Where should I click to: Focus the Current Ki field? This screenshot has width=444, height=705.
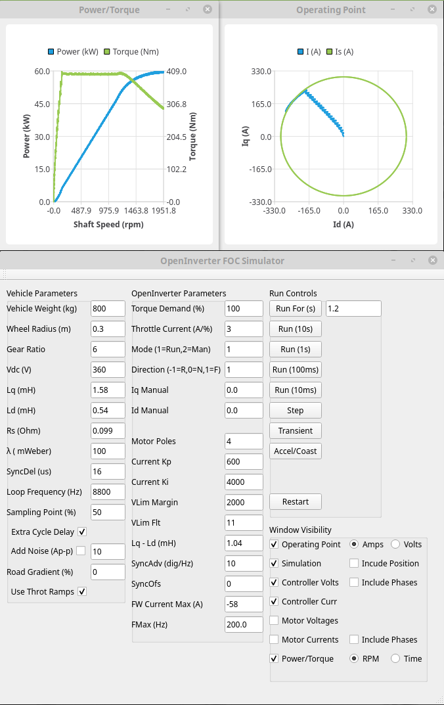244,482
